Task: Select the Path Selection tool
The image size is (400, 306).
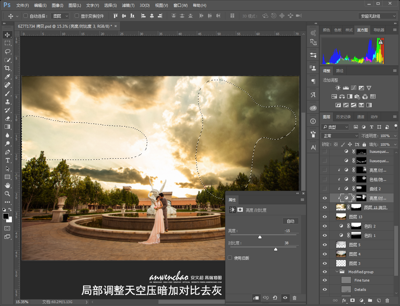Action: coord(7,169)
